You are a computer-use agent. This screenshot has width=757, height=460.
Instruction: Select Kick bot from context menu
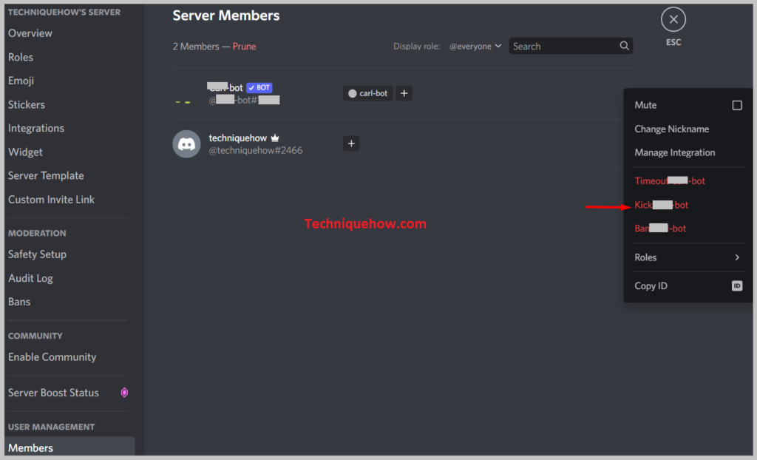pyautogui.click(x=661, y=205)
